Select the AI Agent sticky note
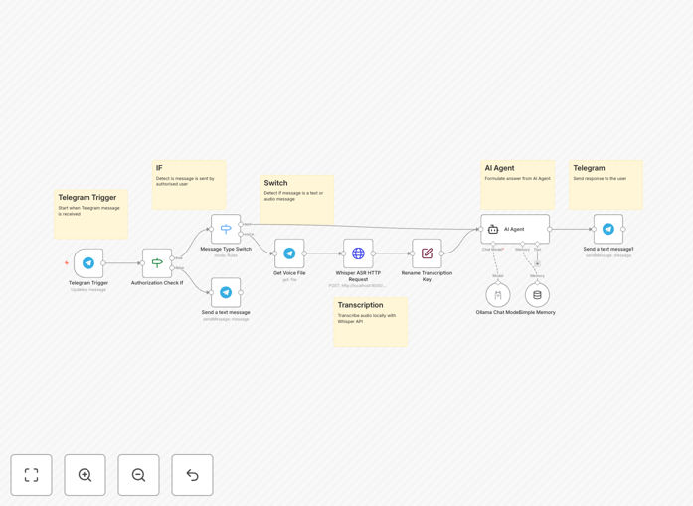Screen dimensions: 693x506 [x=518, y=185]
